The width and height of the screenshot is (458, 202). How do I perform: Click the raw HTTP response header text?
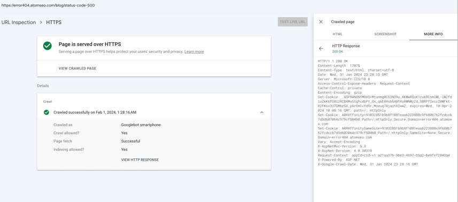385,113
